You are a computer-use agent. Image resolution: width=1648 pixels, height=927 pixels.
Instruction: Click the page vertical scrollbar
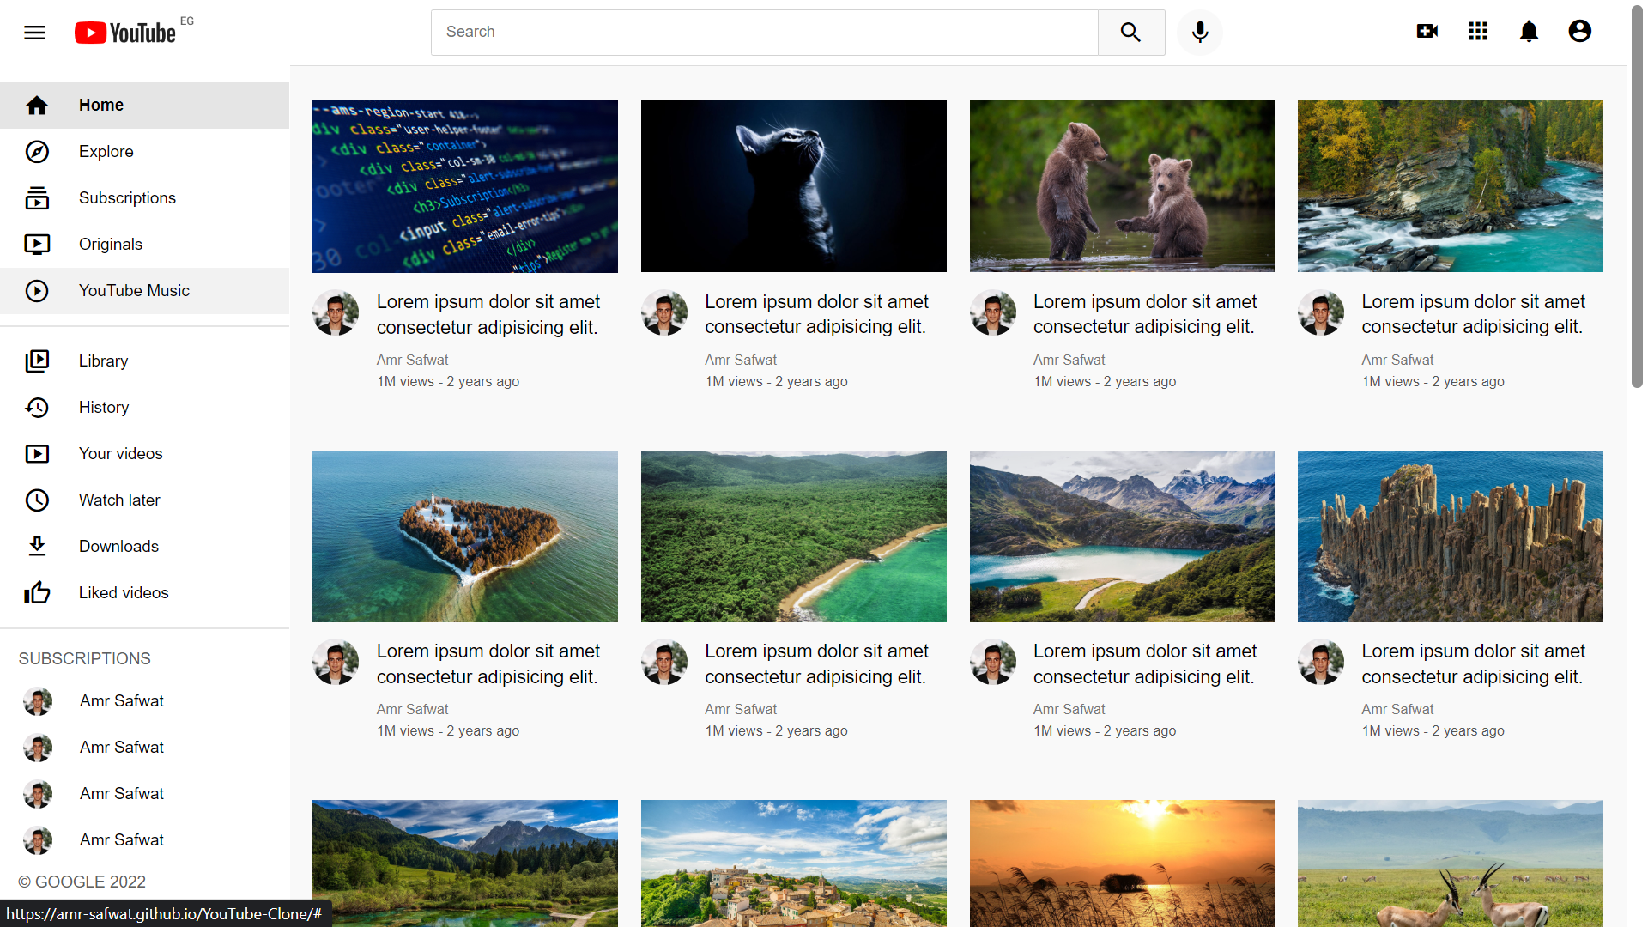coord(1637,197)
